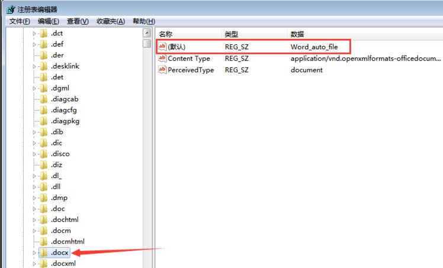Click the .dib folder icon
The image size is (443, 268).
coord(43,133)
